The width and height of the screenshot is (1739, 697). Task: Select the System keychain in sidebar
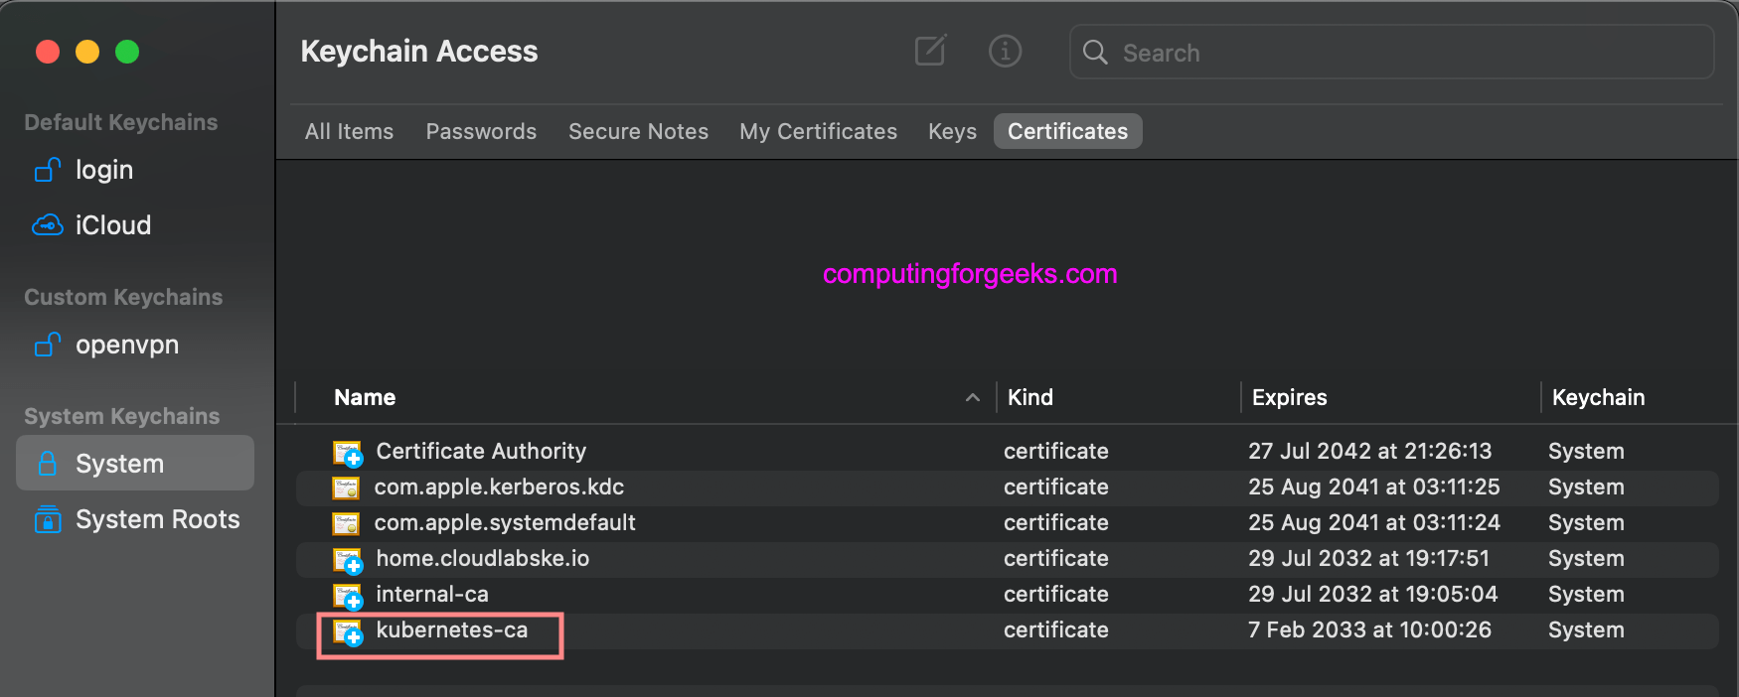point(135,463)
